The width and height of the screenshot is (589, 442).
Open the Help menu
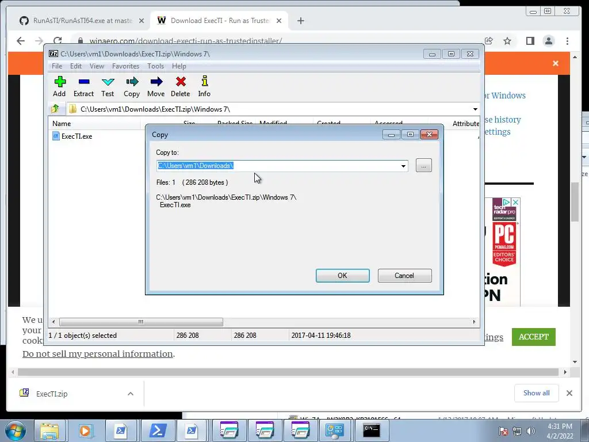click(179, 66)
